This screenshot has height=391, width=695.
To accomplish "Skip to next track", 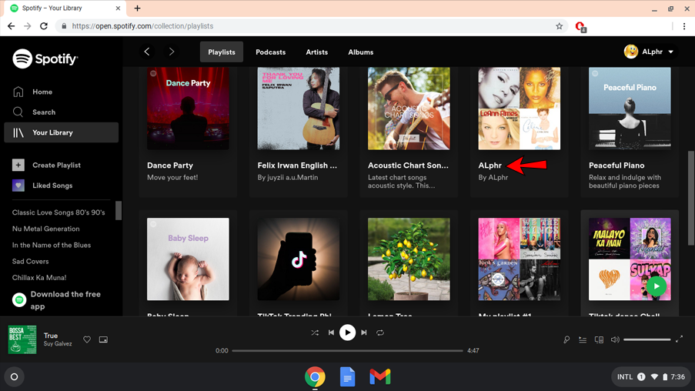I will point(364,333).
